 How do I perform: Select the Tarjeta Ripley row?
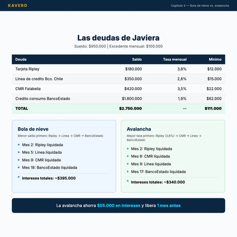(x=118, y=69)
